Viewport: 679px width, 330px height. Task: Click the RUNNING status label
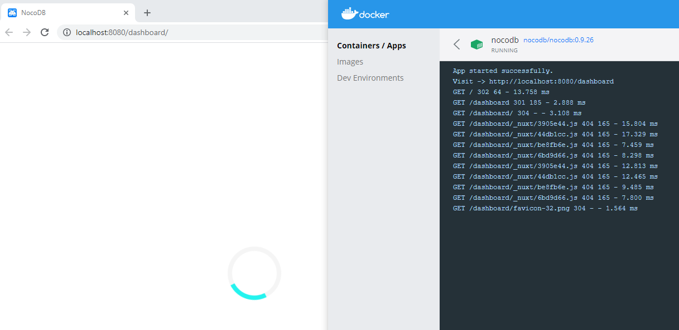[504, 50]
